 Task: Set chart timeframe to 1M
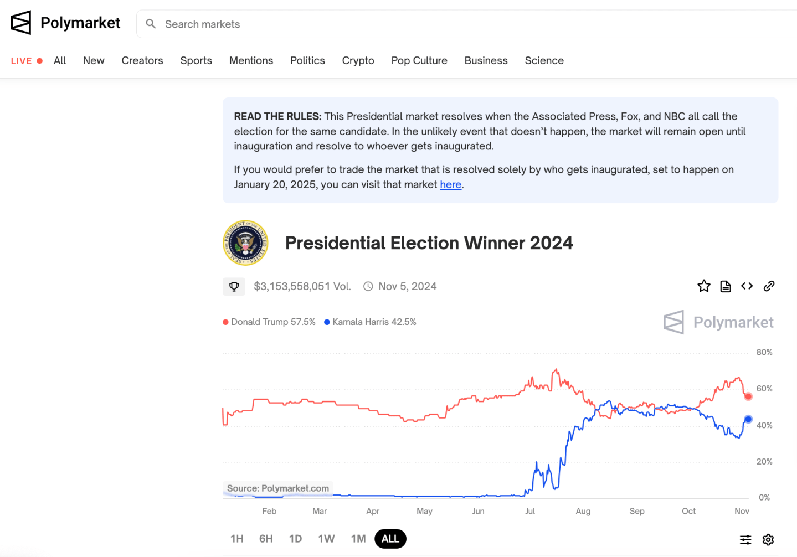coord(358,539)
